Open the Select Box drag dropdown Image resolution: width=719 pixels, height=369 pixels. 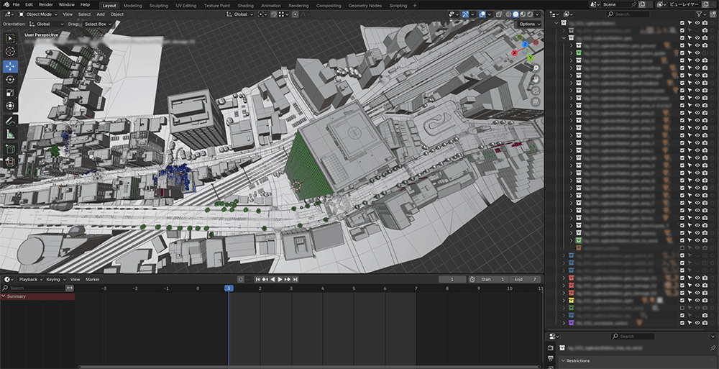point(97,24)
